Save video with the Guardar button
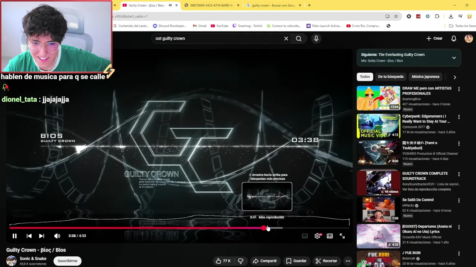 click(296, 261)
